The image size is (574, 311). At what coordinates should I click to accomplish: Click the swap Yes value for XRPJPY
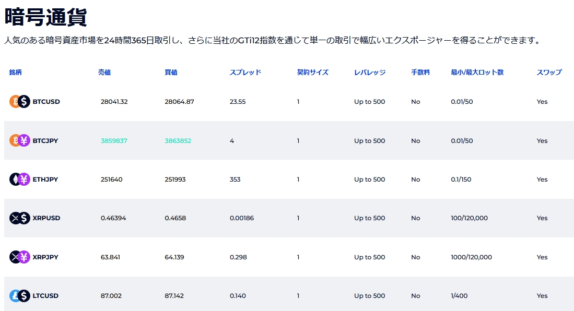(542, 257)
